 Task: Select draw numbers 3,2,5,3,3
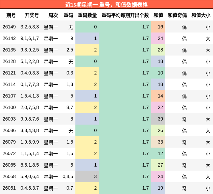click(30, 27)
